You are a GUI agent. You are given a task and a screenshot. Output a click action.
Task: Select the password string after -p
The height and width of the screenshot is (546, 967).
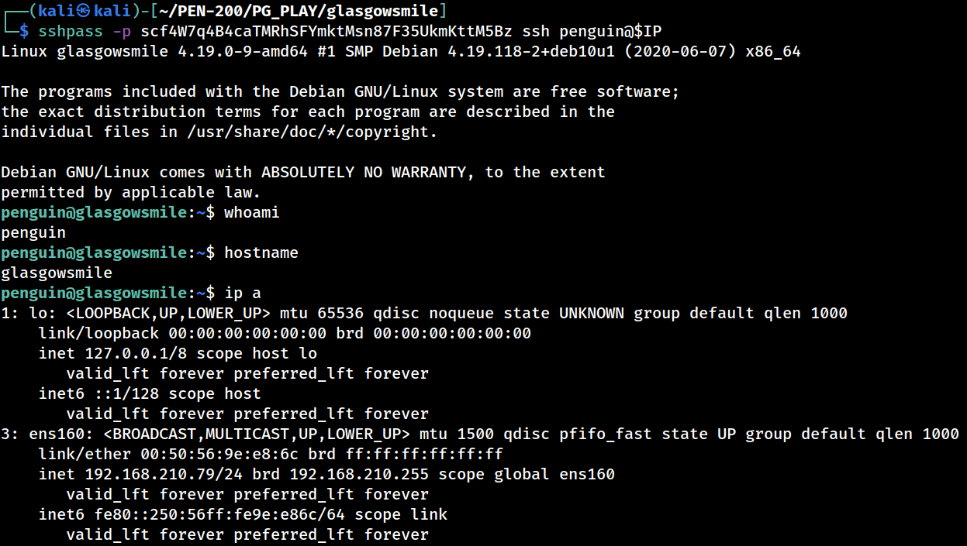327,32
